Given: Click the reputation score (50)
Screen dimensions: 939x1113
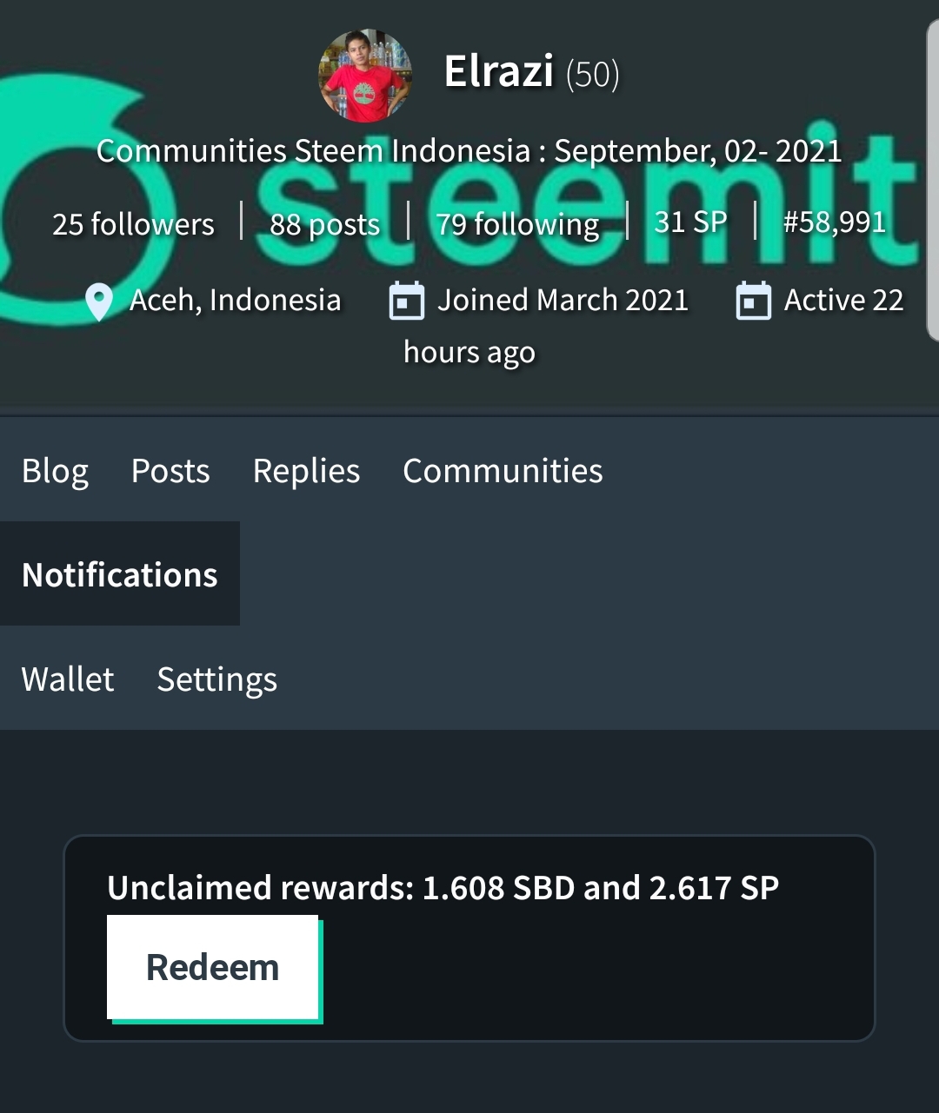Looking at the screenshot, I should pos(593,75).
